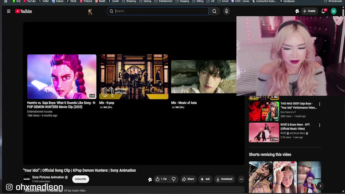This screenshot has height=194, width=345.
Task: Start voice search with the microphone icon
Action: tap(226, 11)
